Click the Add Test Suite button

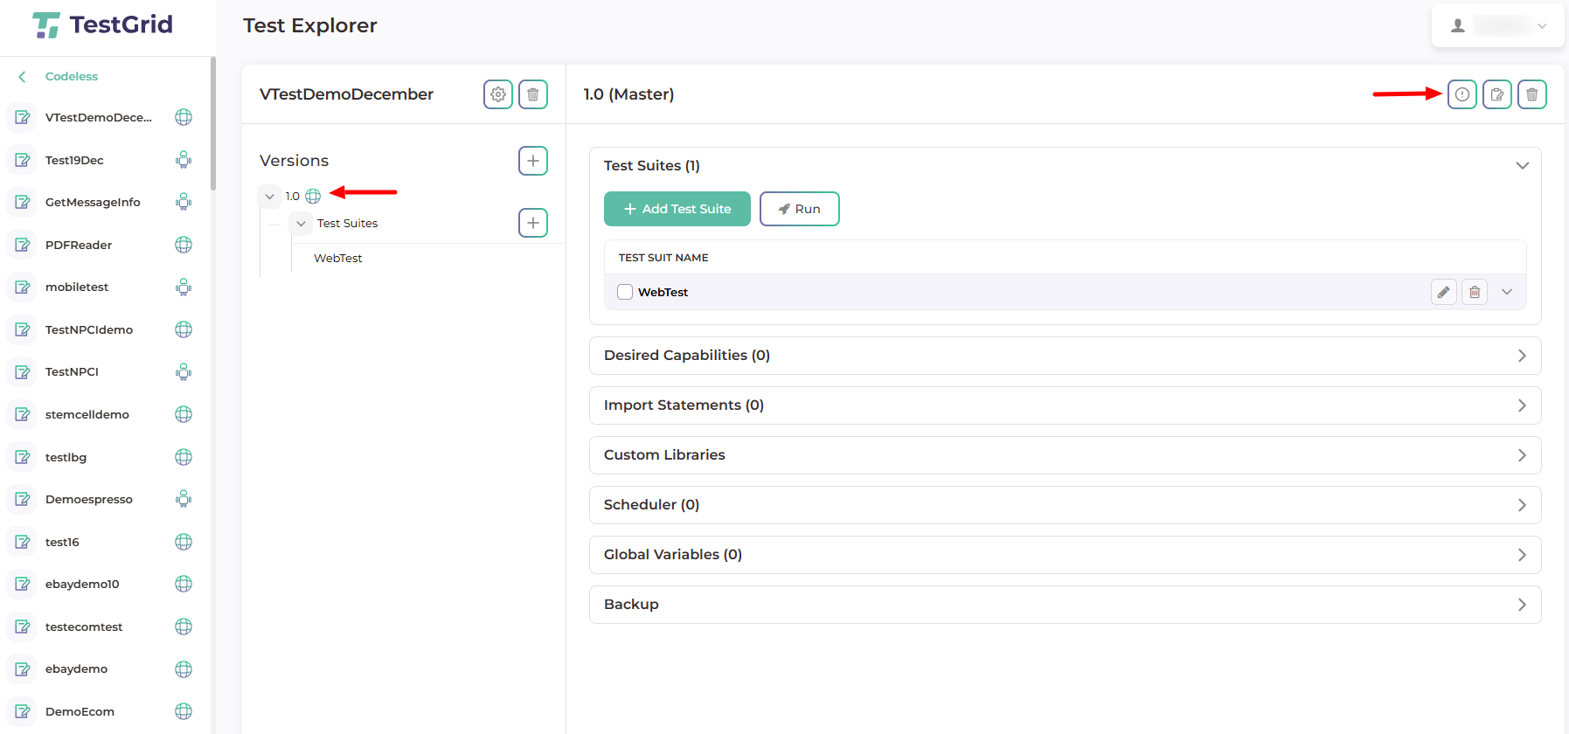click(x=677, y=209)
